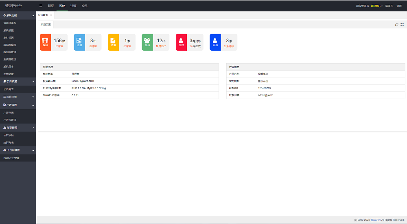This screenshot has width=407, height=224.
Task: Click the refresh icon at top right
Action: (x=396, y=25)
